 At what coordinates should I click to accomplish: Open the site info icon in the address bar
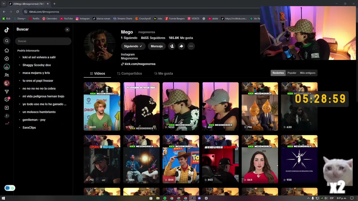(x=25, y=12)
